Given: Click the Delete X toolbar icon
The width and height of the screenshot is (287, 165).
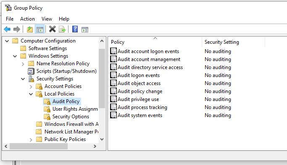Looking at the screenshot, I should tap(53, 29).
